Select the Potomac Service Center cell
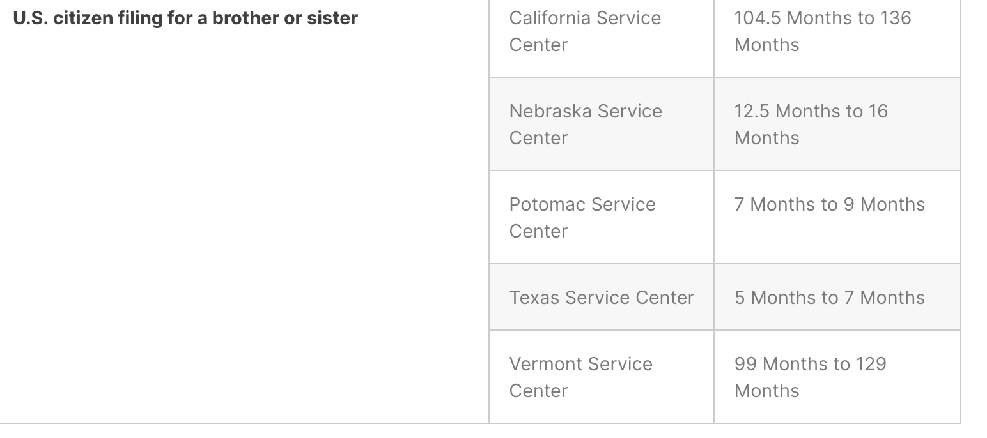This screenshot has width=987, height=438. [602, 217]
